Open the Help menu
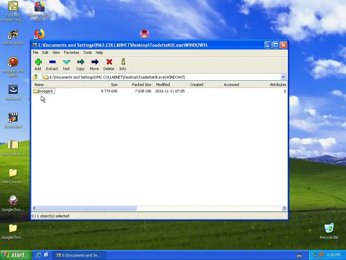Screen dimensions: 346x260 click(99, 52)
